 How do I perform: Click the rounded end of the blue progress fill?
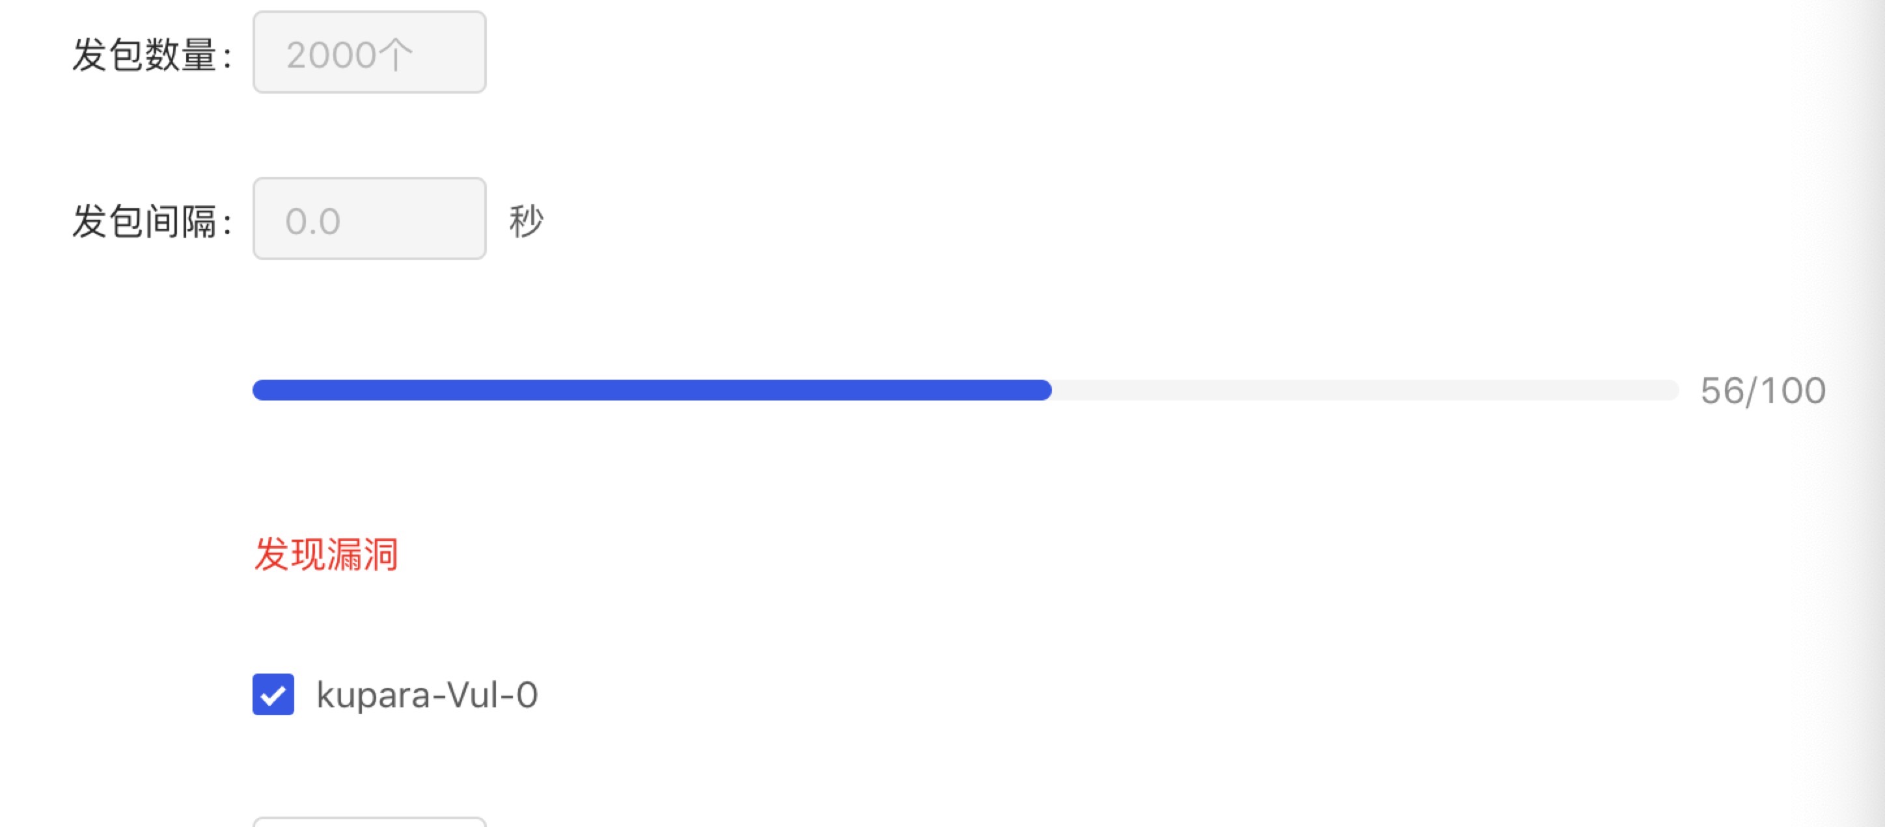[x=1045, y=391]
